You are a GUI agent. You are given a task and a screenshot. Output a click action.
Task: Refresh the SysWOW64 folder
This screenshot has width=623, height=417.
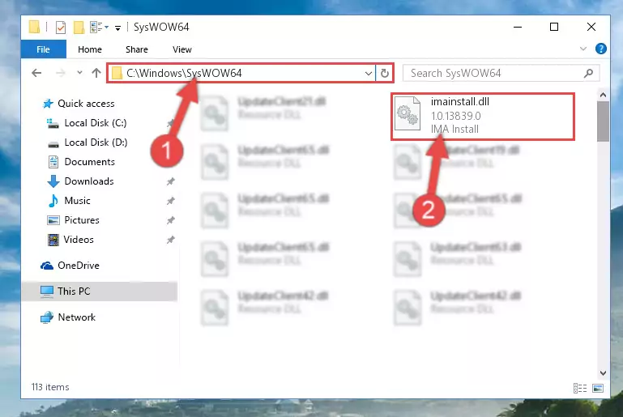[x=385, y=73]
